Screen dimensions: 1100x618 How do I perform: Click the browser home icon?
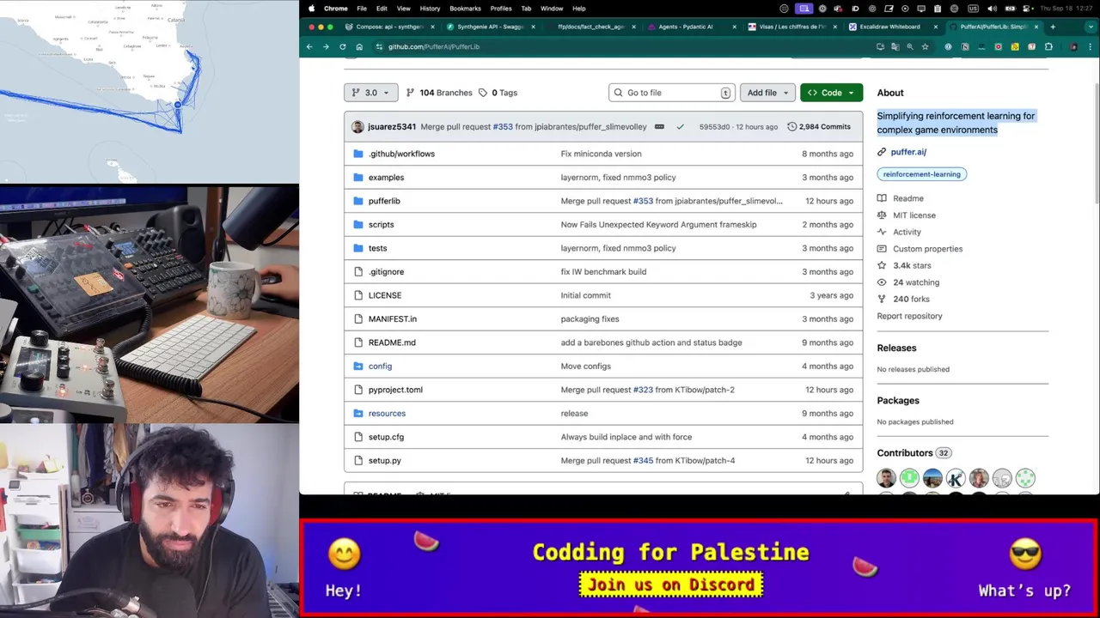coord(358,47)
